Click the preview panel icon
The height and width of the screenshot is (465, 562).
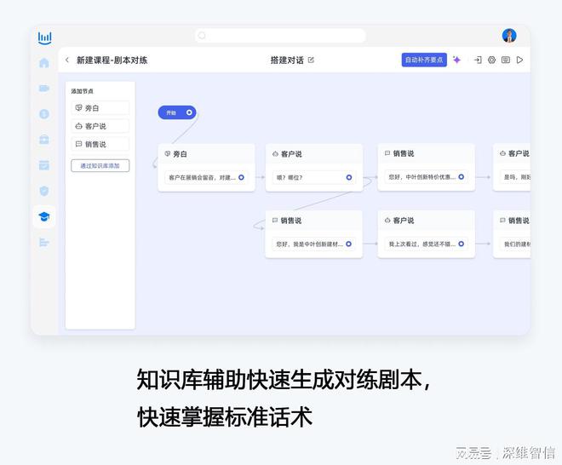[506, 60]
